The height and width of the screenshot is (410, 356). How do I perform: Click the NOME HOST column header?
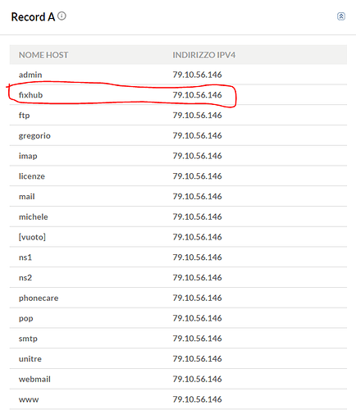pyautogui.click(x=43, y=55)
